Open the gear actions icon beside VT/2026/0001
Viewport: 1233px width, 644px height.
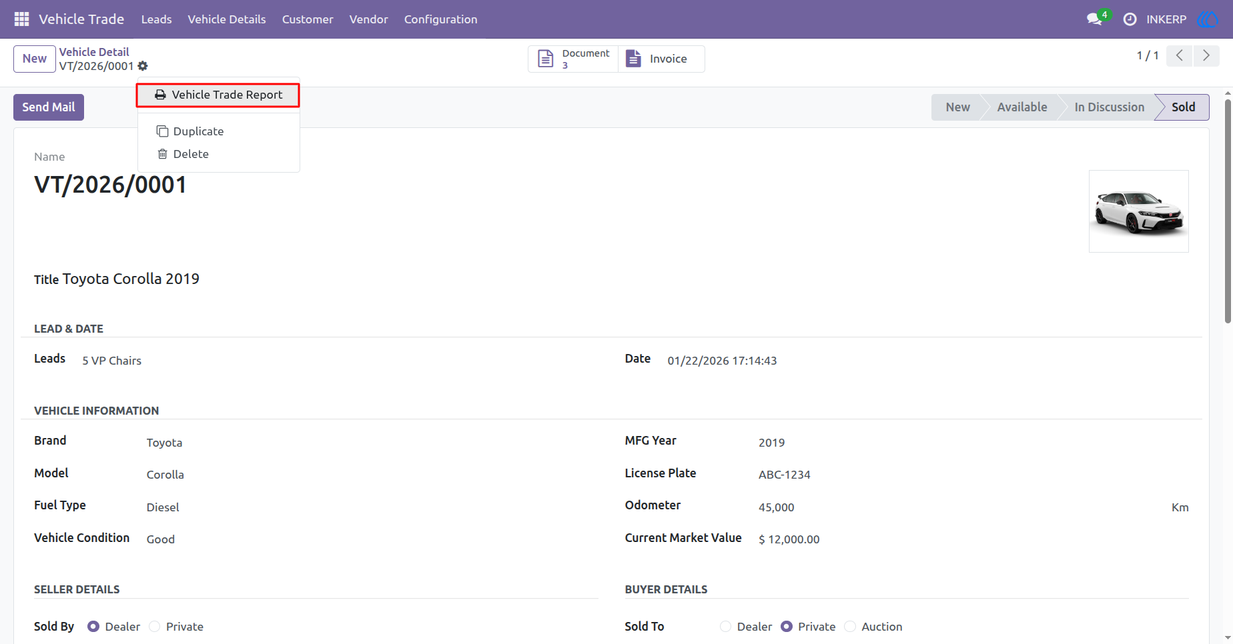tap(143, 66)
